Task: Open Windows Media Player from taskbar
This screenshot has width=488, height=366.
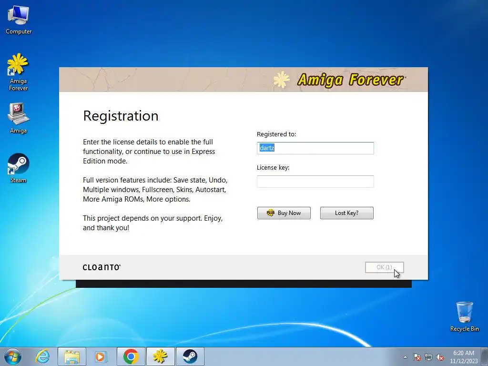Action: pos(101,356)
